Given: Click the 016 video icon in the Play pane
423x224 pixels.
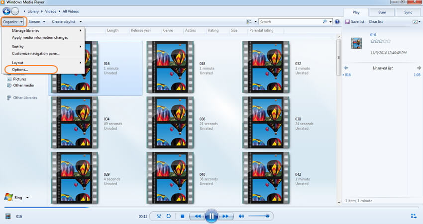Looking at the screenshot, I should click(x=356, y=43).
